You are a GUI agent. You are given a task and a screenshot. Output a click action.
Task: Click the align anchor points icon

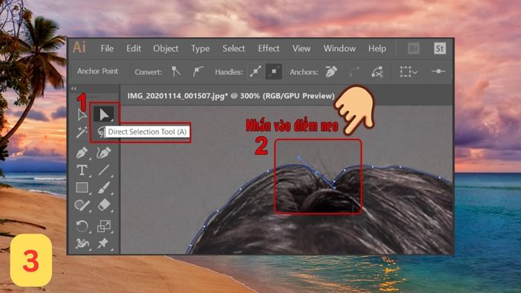[438, 71]
